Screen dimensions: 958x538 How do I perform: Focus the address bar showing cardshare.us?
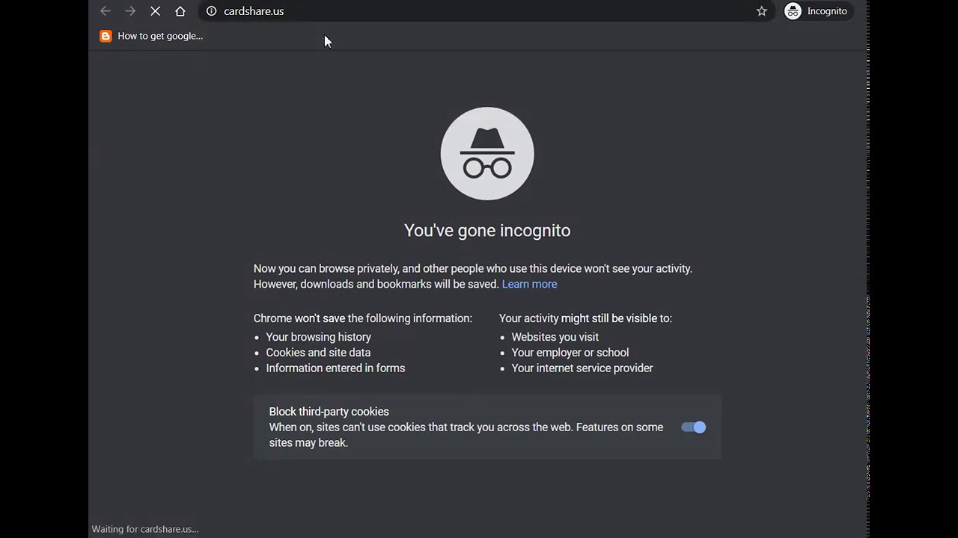click(449, 11)
